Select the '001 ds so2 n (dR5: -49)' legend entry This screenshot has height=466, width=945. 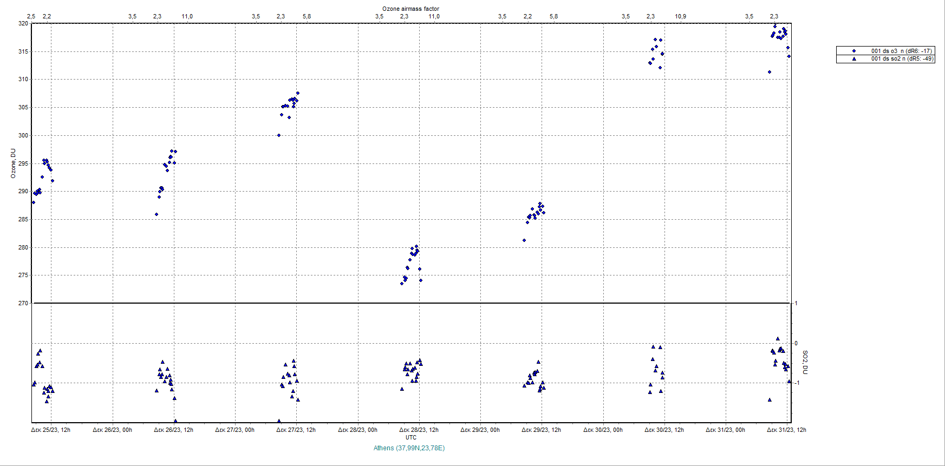[x=902, y=58]
